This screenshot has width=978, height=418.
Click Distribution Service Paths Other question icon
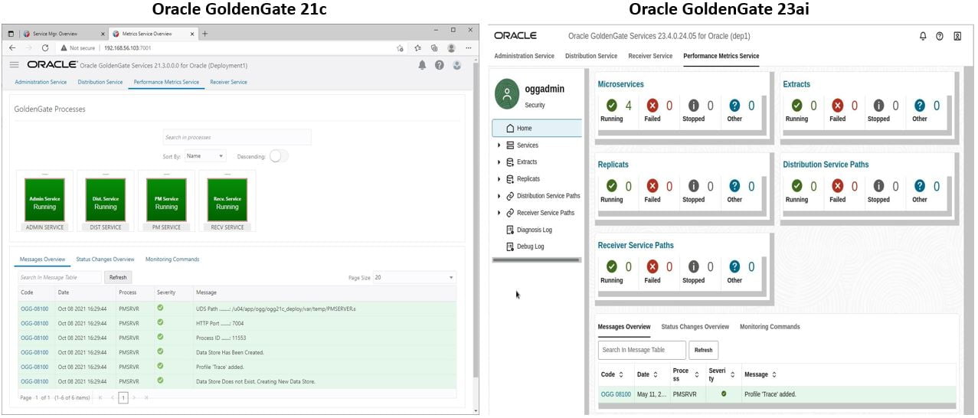click(920, 186)
